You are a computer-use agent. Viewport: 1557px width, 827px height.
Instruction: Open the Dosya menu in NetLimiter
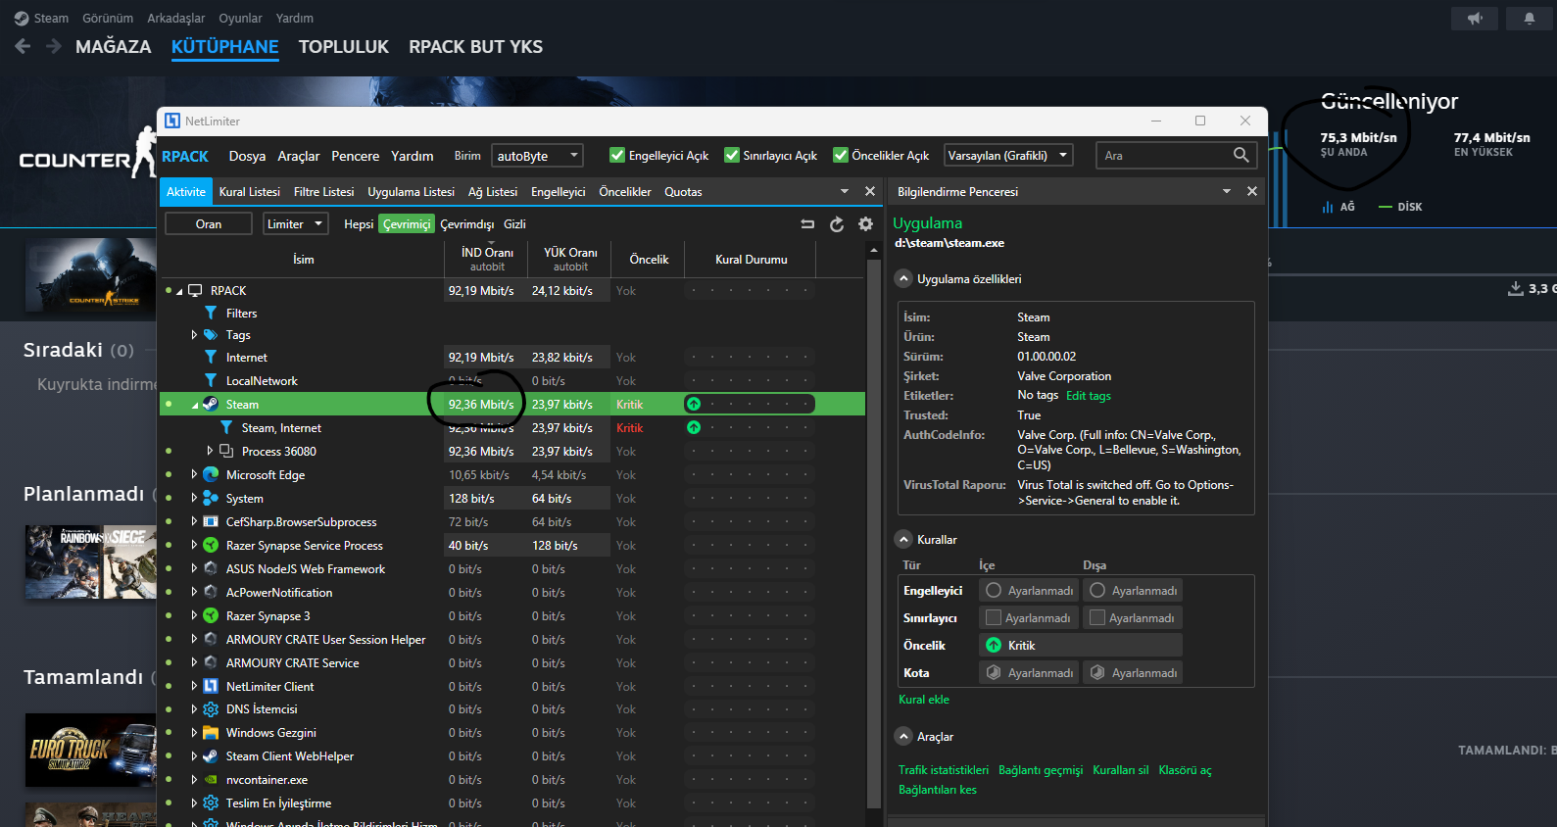(x=247, y=156)
